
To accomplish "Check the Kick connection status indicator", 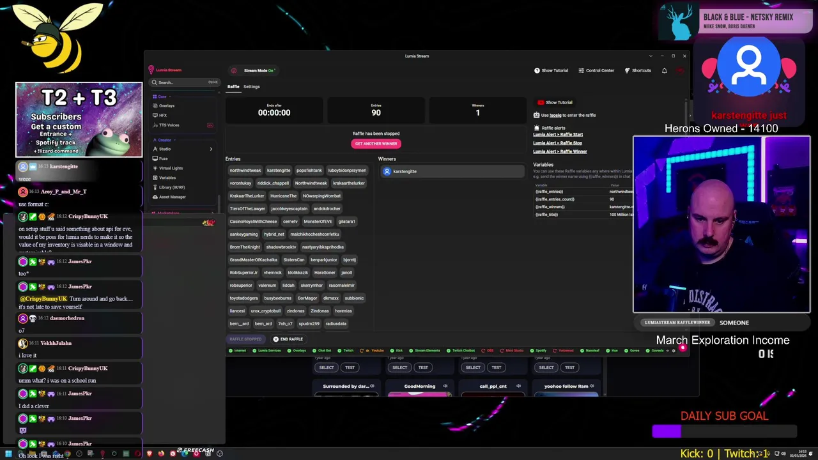I will (x=397, y=351).
